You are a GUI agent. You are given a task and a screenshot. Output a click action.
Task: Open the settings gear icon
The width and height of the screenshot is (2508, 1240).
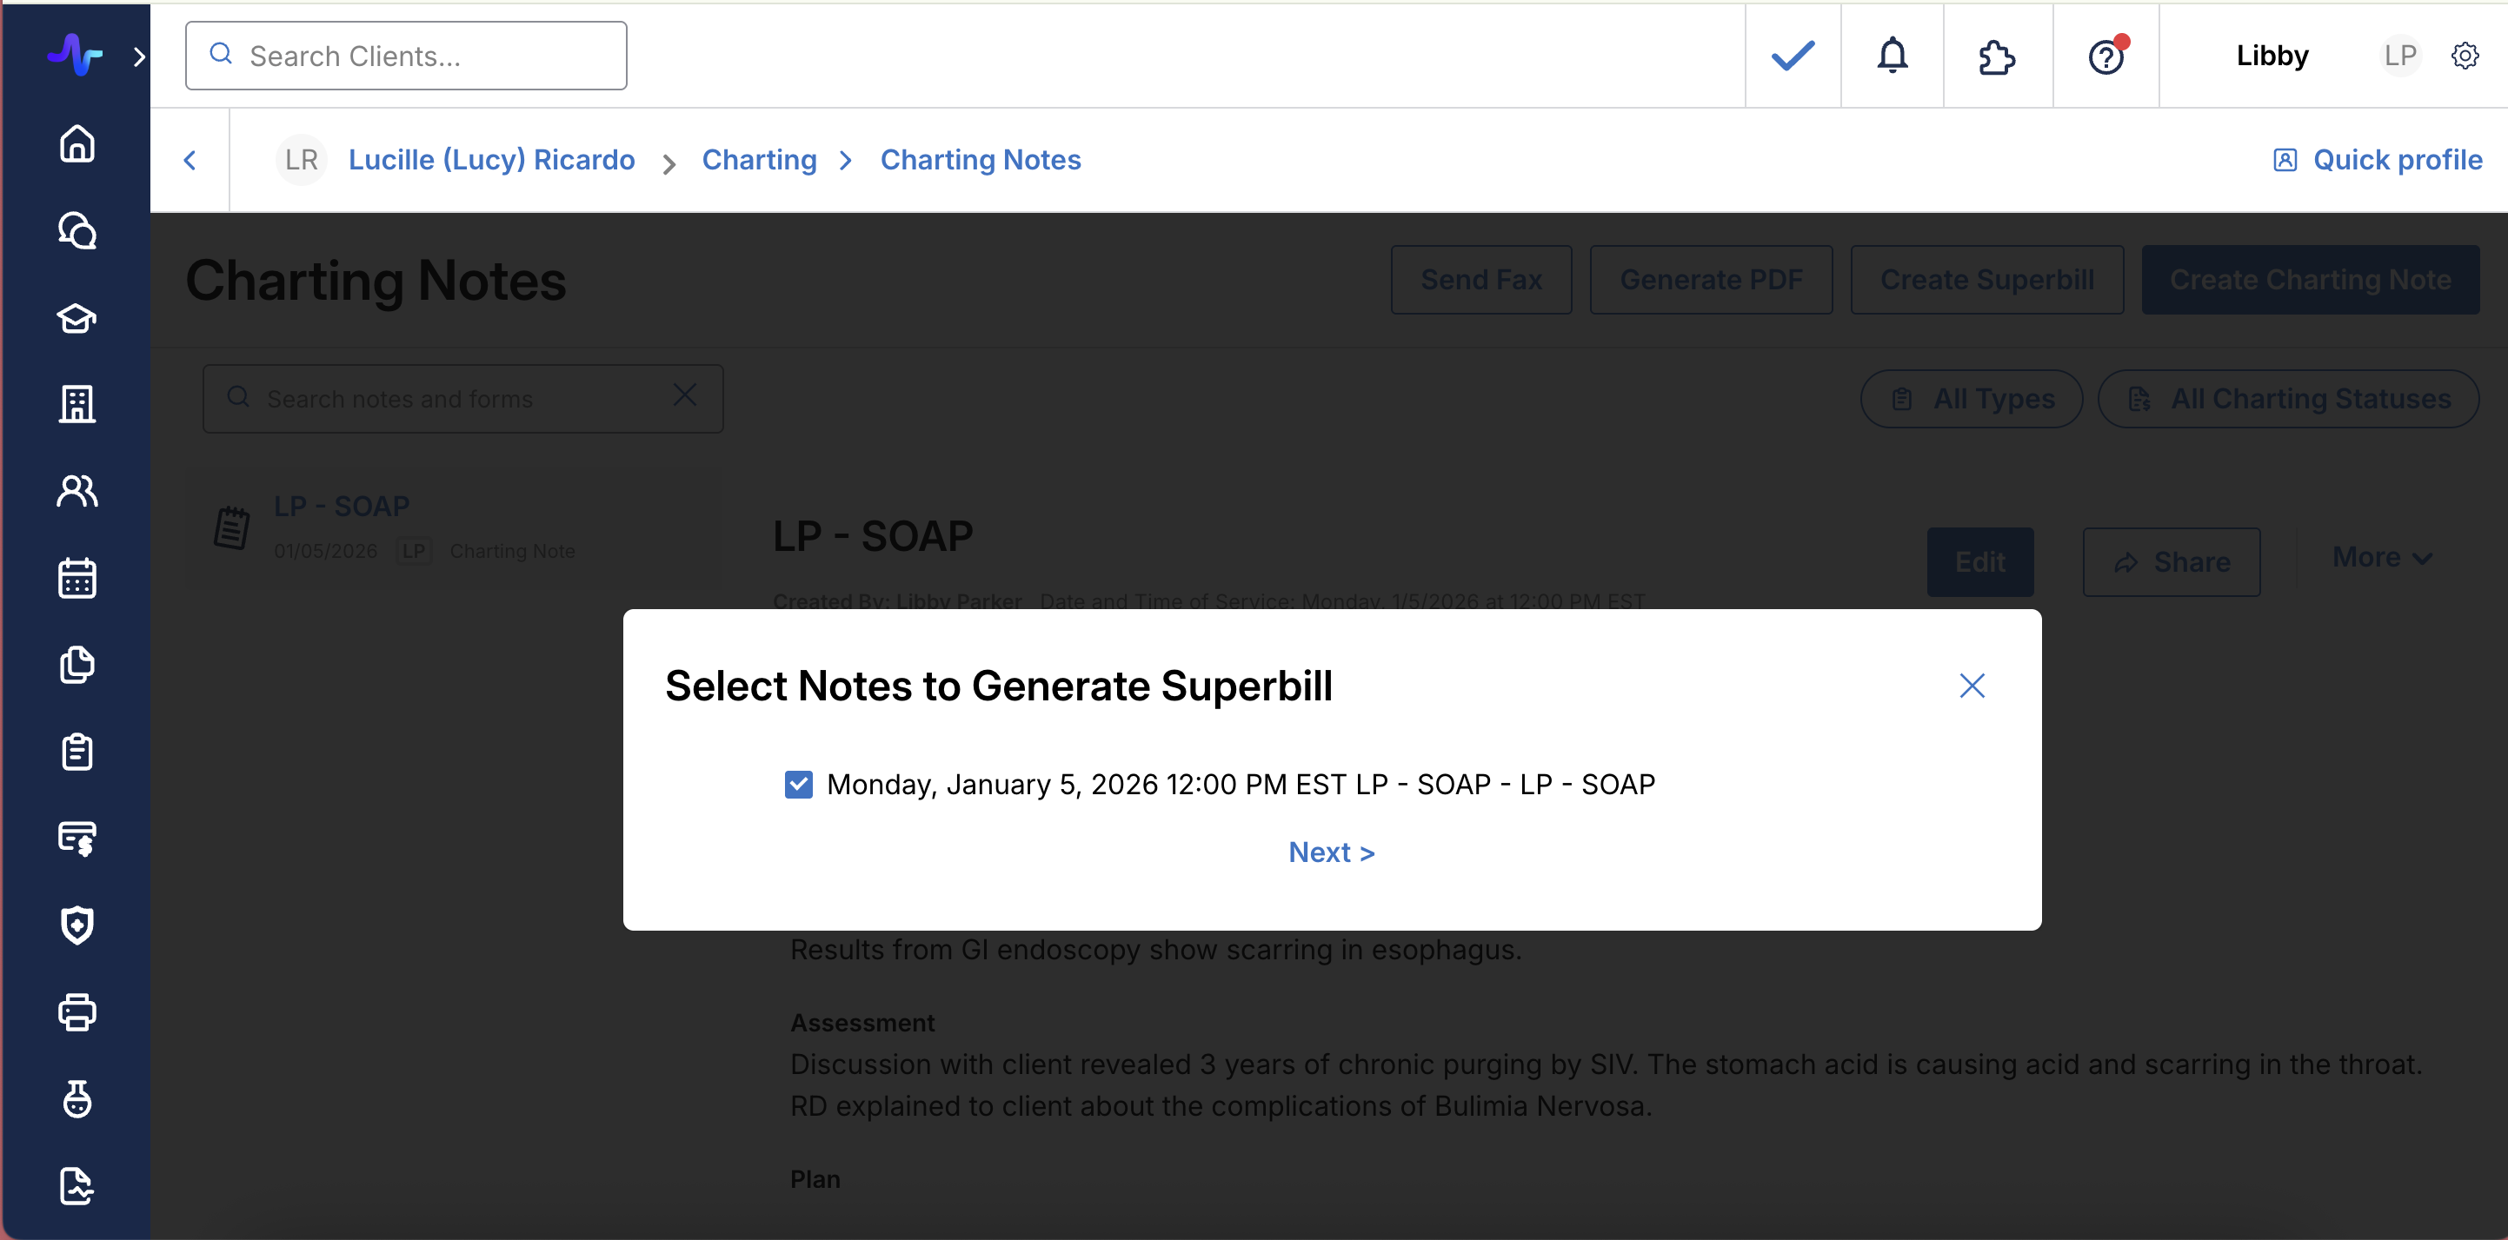click(2465, 56)
